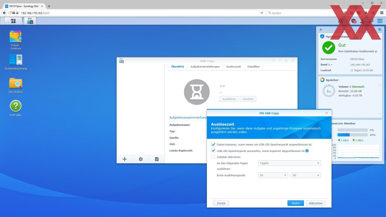
Task: Click the 0% CPU usage bar
Action: point(352,130)
